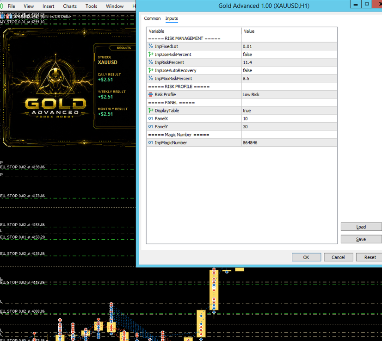Select the Magic Number section row
Viewport: 382px width, 341px height.
[x=242, y=135]
